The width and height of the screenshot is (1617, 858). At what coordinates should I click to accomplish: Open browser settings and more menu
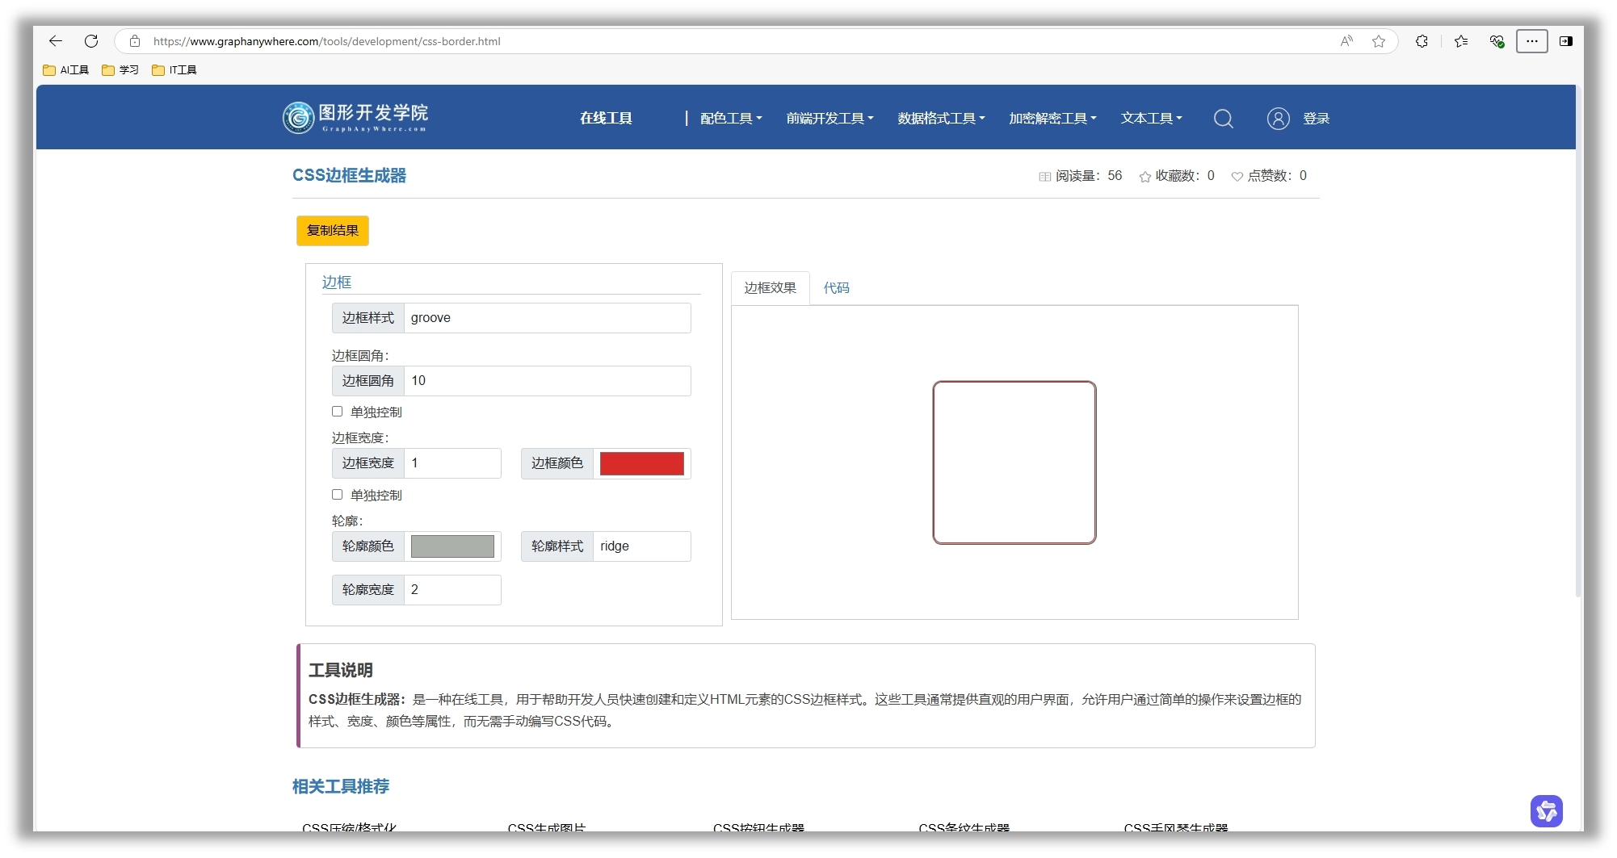pos(1531,41)
